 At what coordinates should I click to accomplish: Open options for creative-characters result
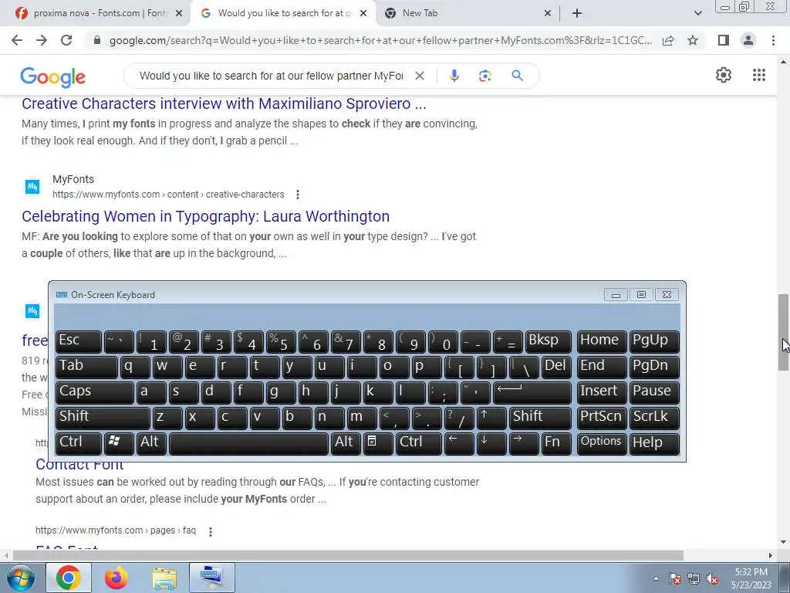[298, 195]
